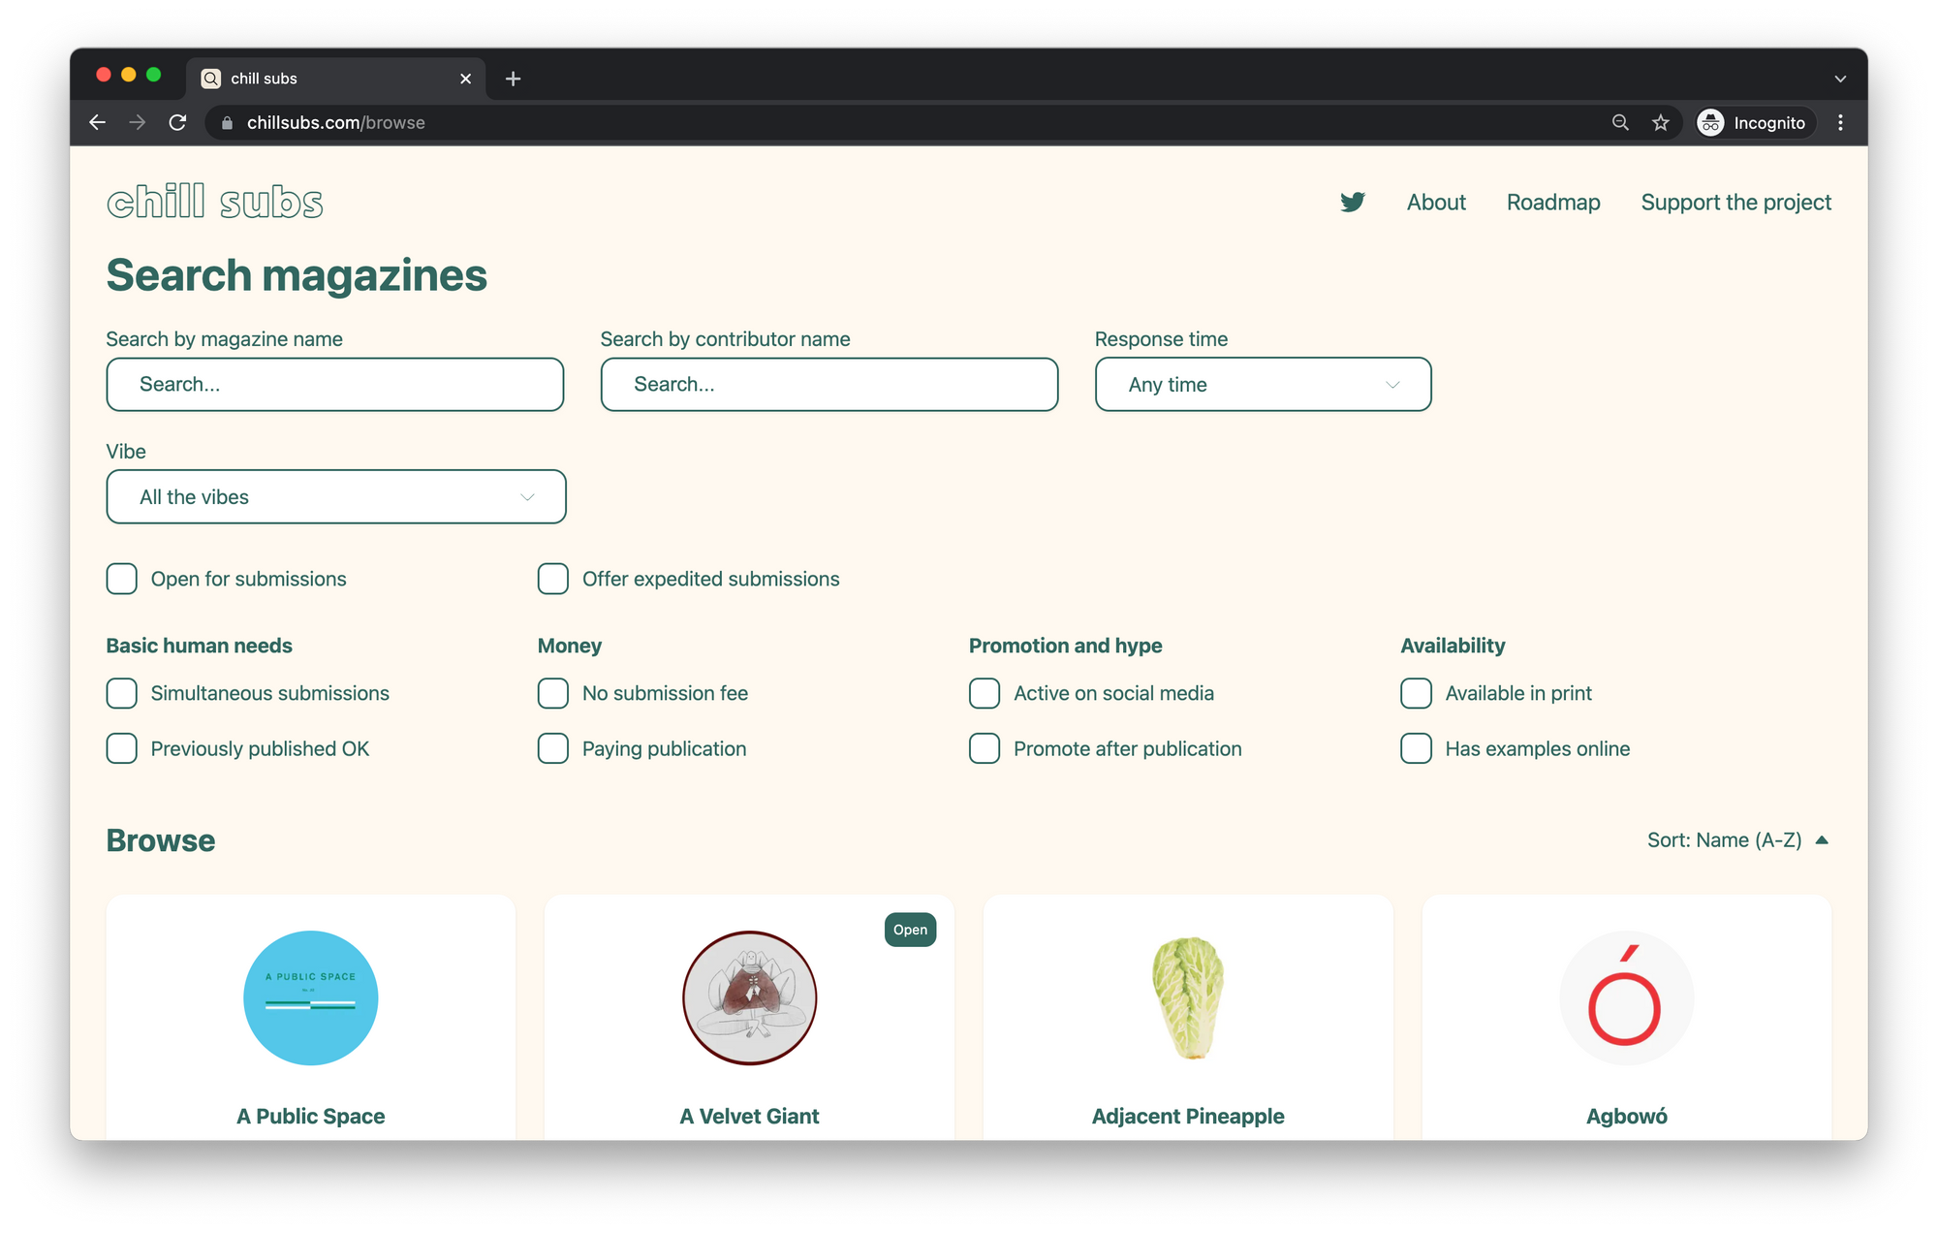Click the Agbowó title
Screen dimensions: 1938x1233
1626,1116
